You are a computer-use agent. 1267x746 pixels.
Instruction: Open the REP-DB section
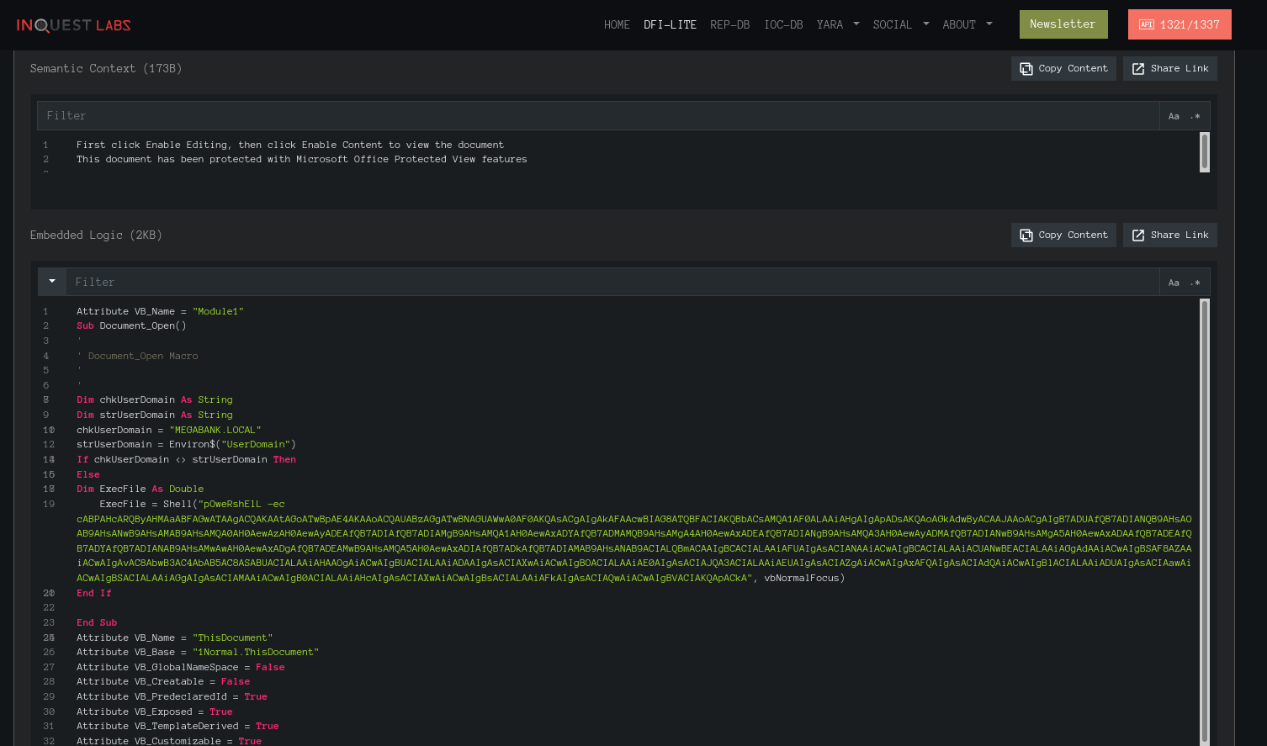[x=729, y=24]
